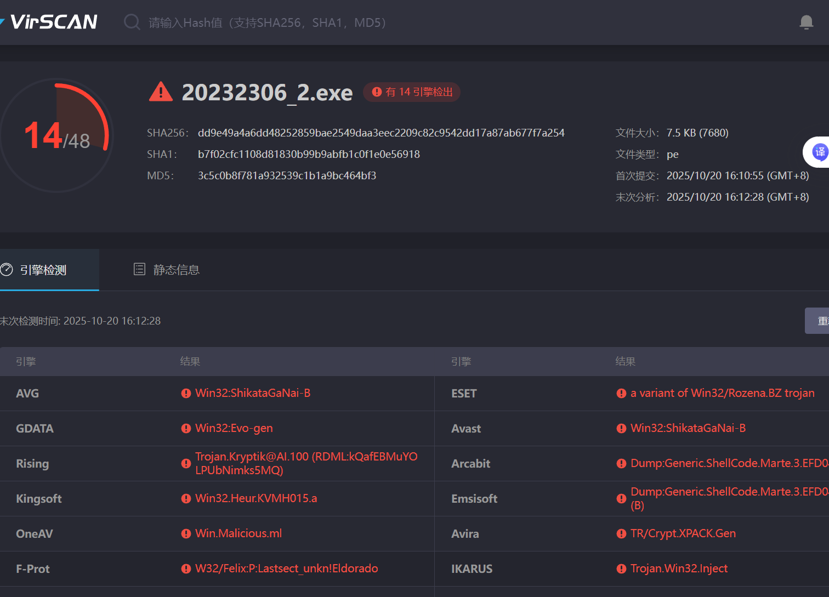
Task: Click the re-scan button at right
Action: (x=817, y=321)
